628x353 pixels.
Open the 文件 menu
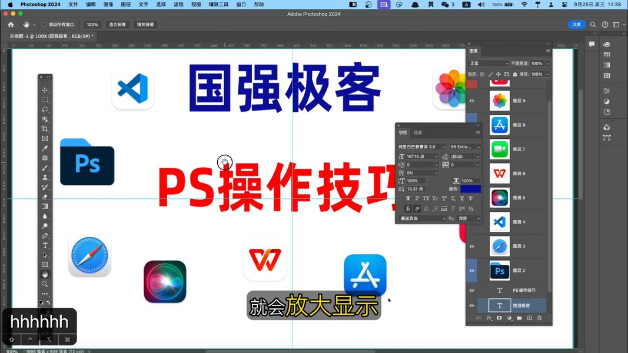pyautogui.click(x=74, y=4)
